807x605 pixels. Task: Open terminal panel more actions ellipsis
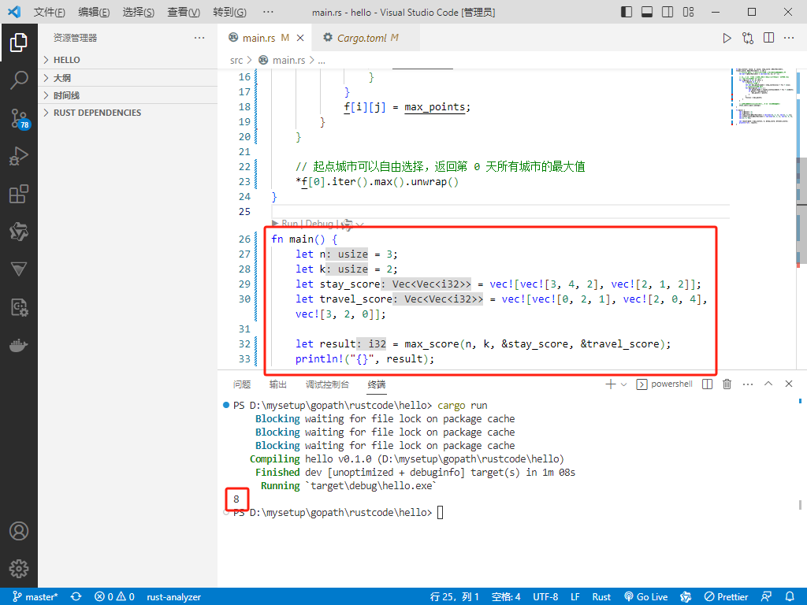coord(748,384)
